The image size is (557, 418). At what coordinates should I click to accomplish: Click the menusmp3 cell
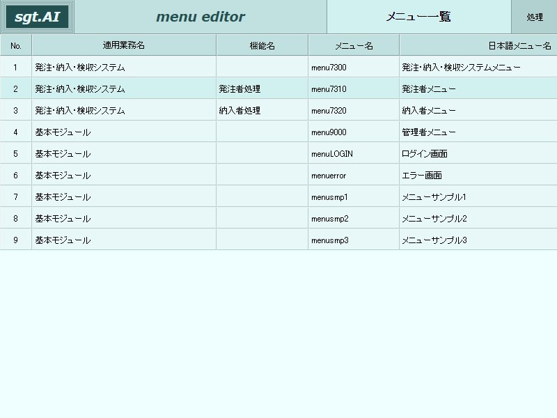(x=354, y=240)
